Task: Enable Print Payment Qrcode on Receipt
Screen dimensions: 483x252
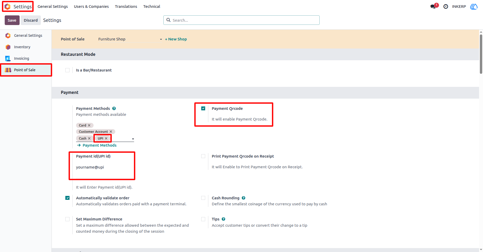Action: coord(203,156)
